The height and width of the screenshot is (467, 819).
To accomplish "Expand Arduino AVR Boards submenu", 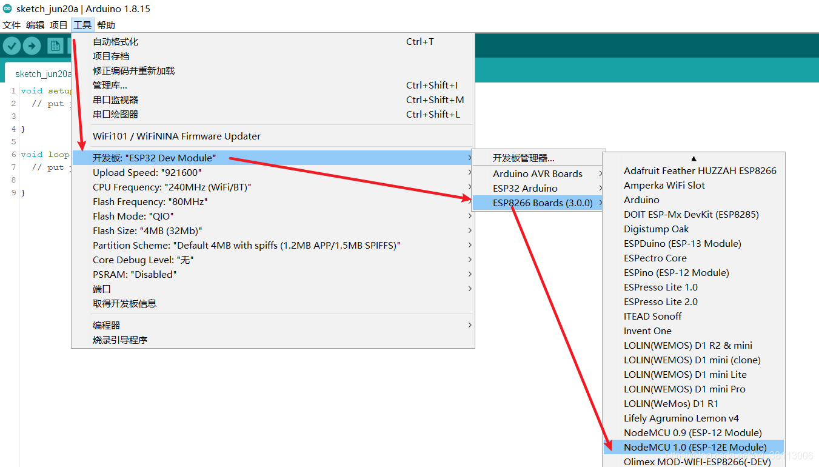I will point(538,174).
